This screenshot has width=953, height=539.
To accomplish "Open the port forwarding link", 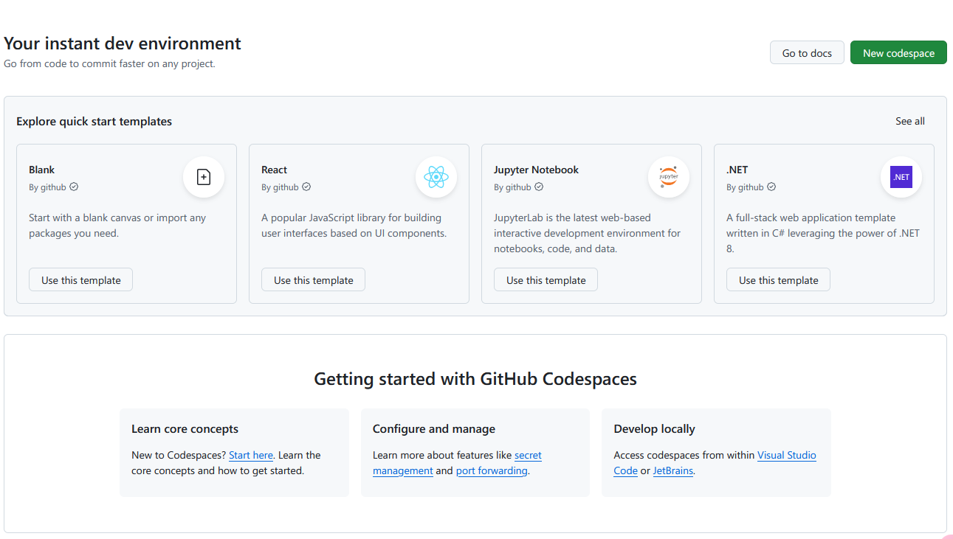I will coord(492,471).
